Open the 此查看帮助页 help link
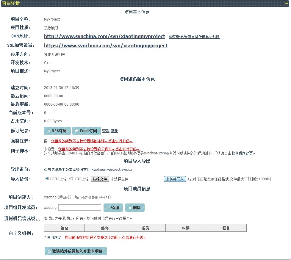 coord(242,153)
